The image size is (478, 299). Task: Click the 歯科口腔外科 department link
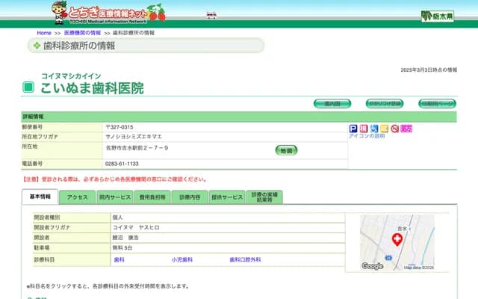pos(245,259)
